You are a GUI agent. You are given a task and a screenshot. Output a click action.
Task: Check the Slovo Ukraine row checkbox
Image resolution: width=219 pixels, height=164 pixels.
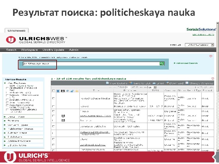click(53, 139)
